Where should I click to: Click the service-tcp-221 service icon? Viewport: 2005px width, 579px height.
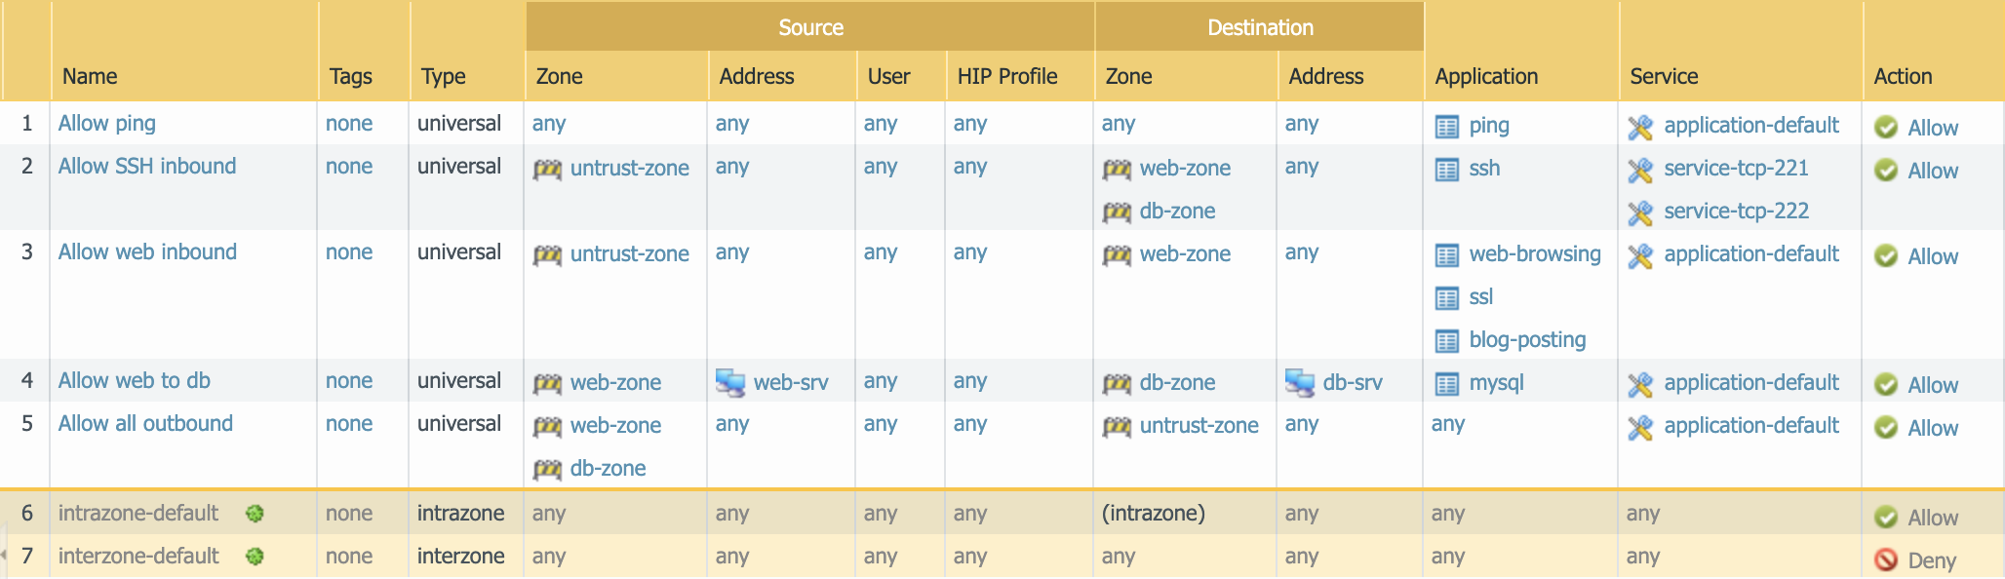click(1640, 170)
